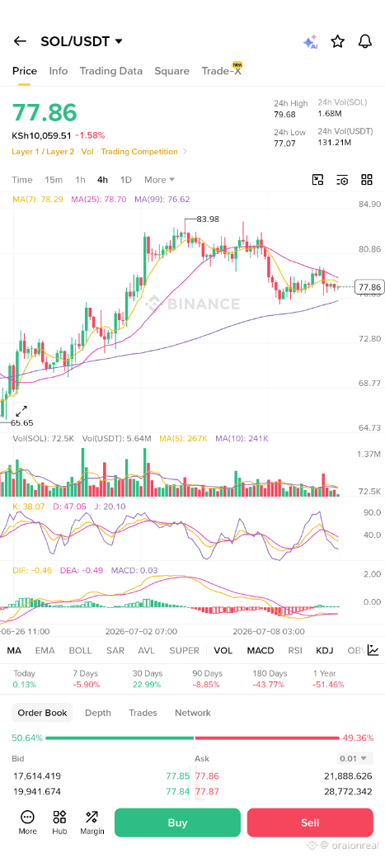Viewport: 385px width, 858px height.
Task: Tap the 30 Days 22.99% performance
Action: point(147,678)
